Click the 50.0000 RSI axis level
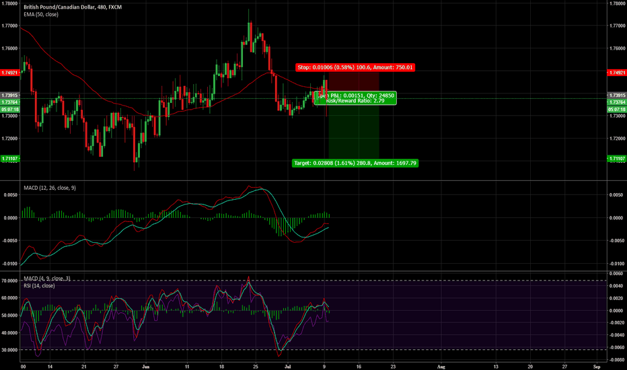The width and height of the screenshot is (627, 370). [9, 316]
